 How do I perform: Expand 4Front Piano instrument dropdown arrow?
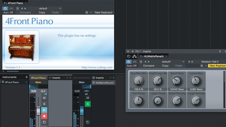[x=26, y=82]
